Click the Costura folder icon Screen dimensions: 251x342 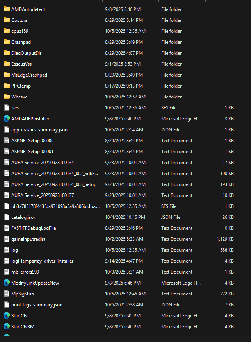[x=7, y=20]
